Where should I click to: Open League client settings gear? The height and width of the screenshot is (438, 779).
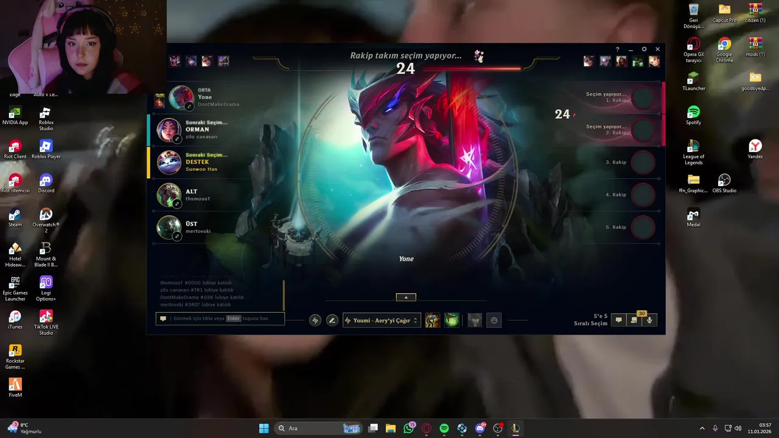(x=644, y=49)
